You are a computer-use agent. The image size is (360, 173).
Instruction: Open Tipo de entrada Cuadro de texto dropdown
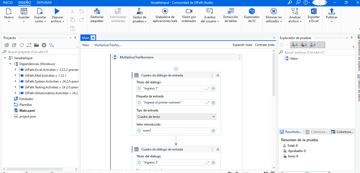coord(176,117)
